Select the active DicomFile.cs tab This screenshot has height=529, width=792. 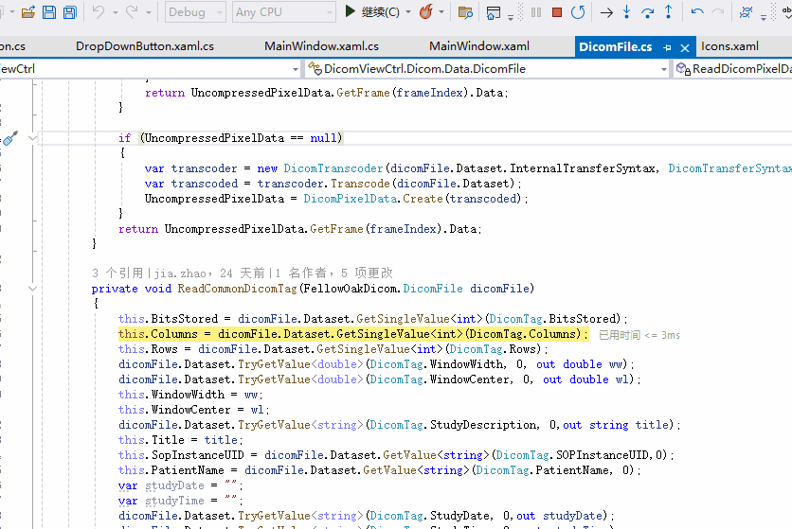[x=615, y=47]
